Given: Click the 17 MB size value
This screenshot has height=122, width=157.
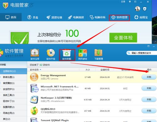Looking at the screenshot, I should (88, 77).
